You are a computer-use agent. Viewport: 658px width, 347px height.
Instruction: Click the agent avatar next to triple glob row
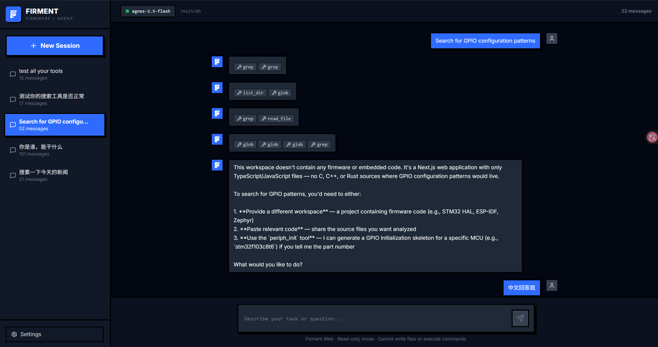tap(217, 139)
